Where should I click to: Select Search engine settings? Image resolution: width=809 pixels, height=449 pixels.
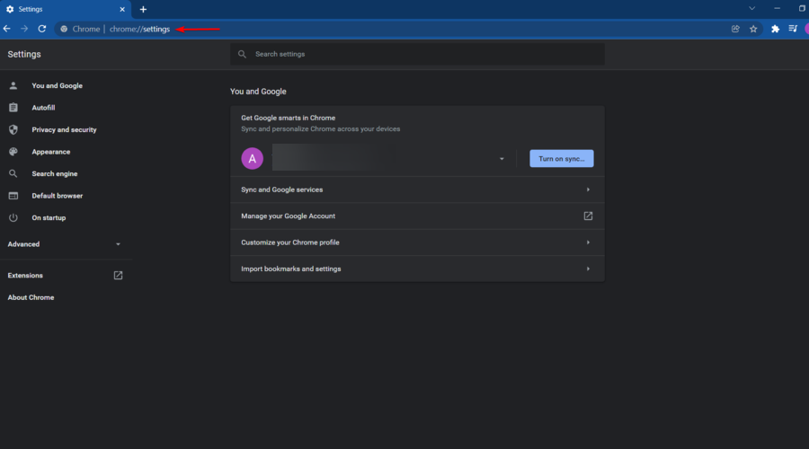54,173
